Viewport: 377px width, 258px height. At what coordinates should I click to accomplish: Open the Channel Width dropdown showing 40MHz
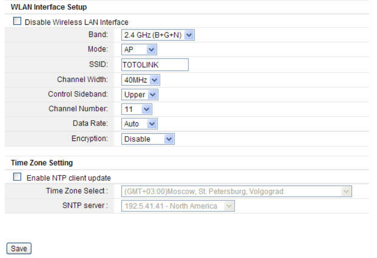(x=141, y=80)
